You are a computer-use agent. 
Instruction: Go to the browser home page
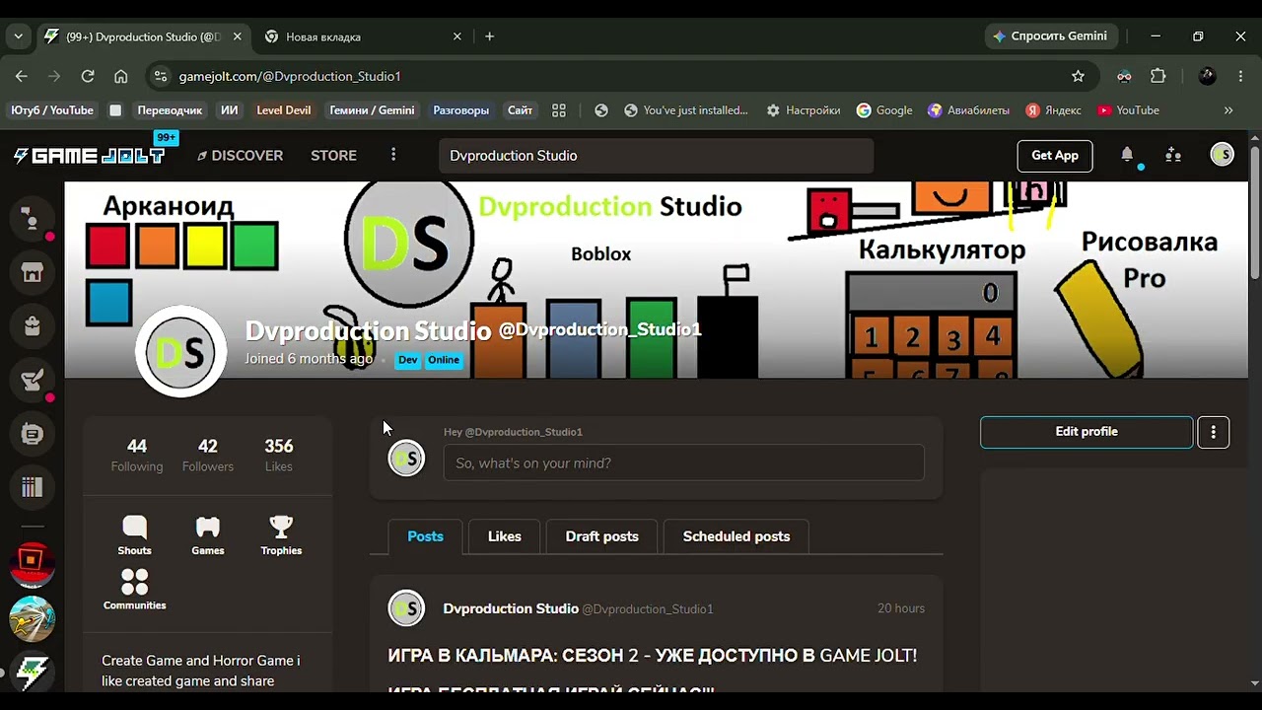pyautogui.click(x=120, y=76)
